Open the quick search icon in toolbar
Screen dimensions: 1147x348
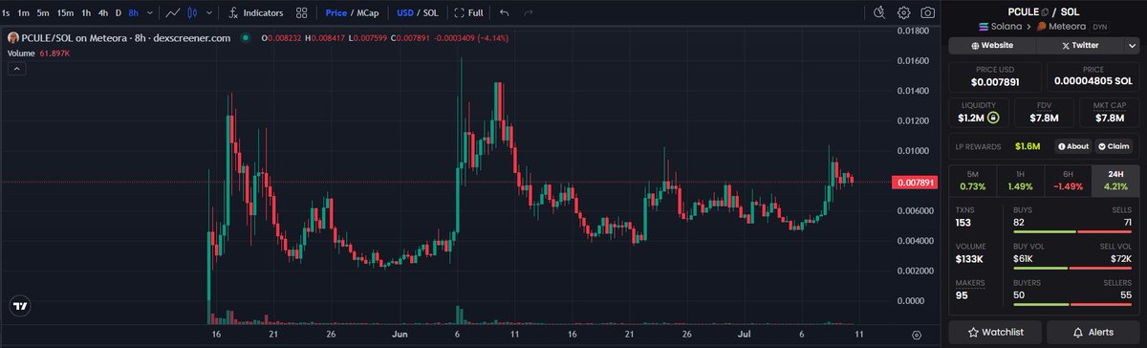pyautogui.click(x=880, y=13)
